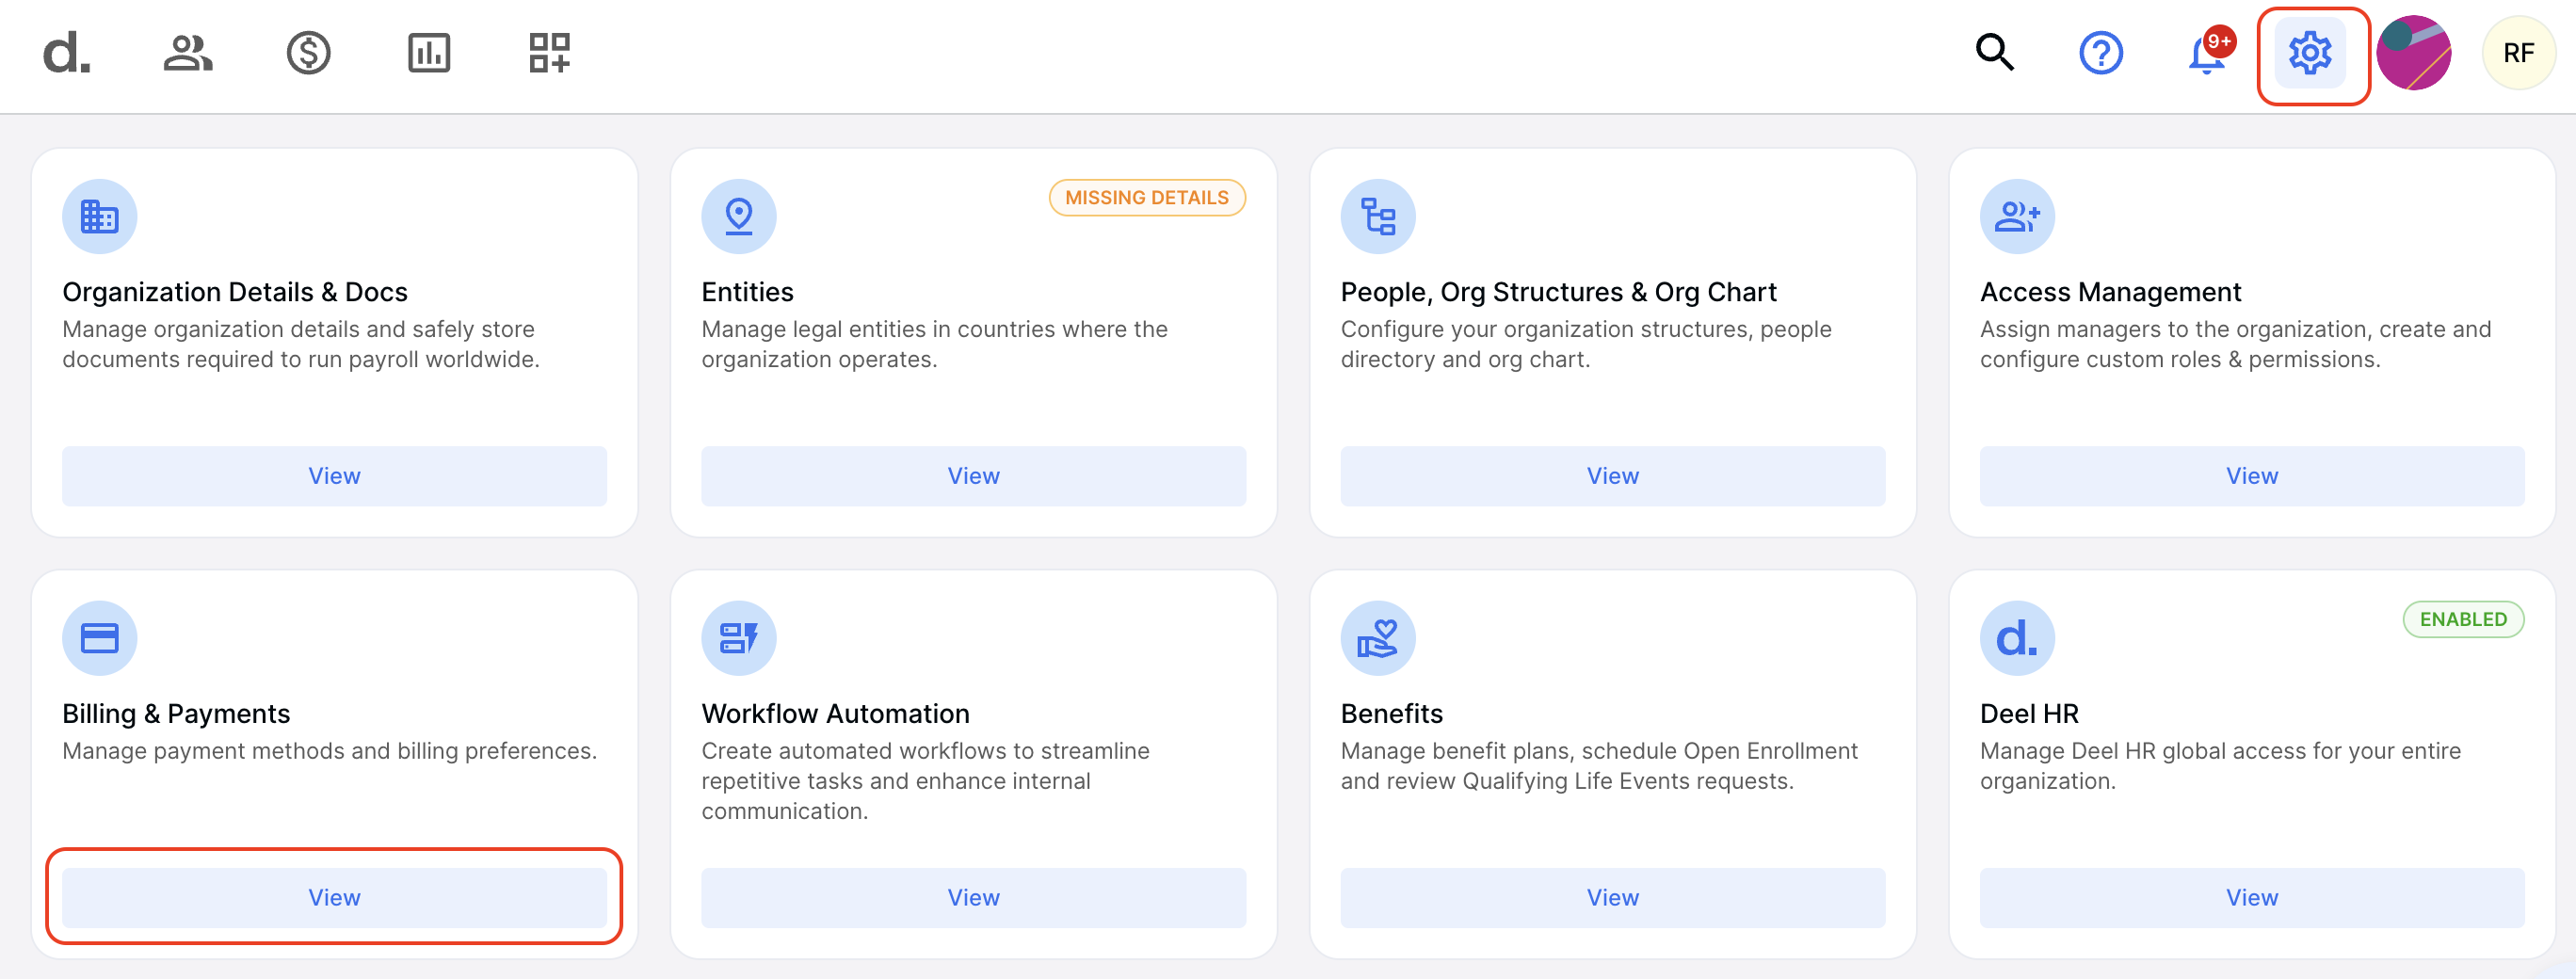Image resolution: width=2576 pixels, height=979 pixels.
Task: Click the Deel logo in top navigation
Action: pyautogui.click(x=66, y=53)
